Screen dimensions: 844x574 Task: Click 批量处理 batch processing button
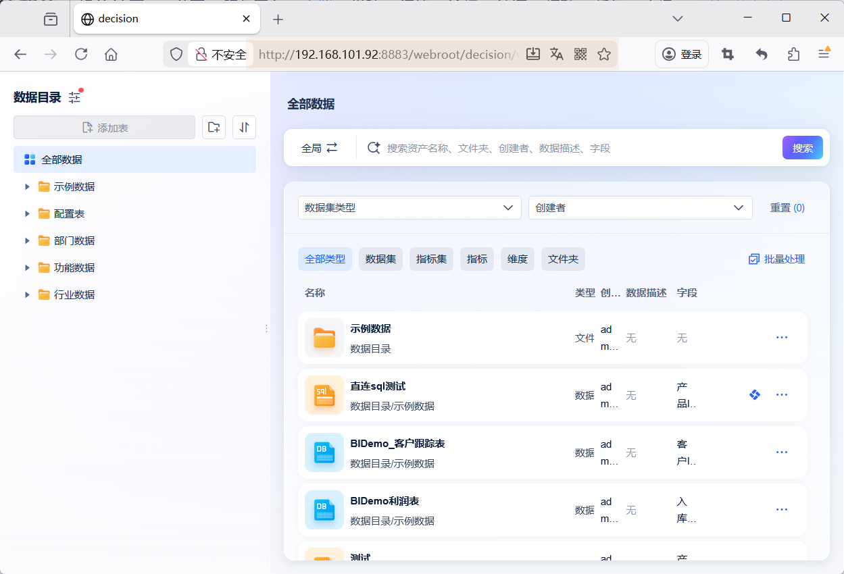coord(776,259)
